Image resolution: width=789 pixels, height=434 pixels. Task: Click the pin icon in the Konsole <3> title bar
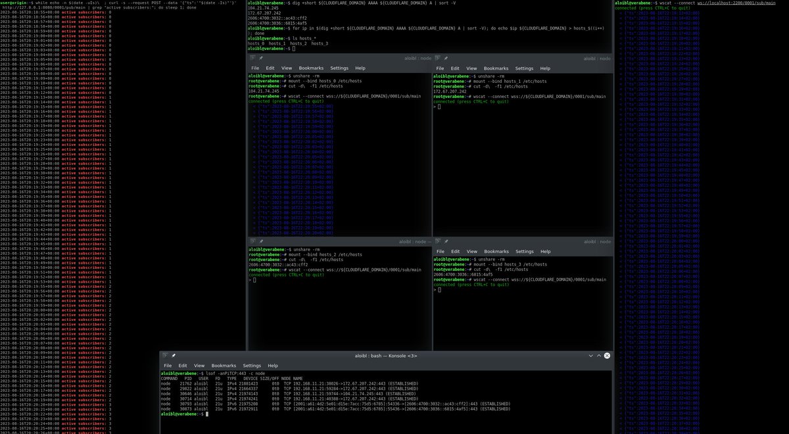click(x=174, y=355)
